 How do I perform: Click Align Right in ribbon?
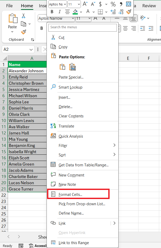pos(134,29)
